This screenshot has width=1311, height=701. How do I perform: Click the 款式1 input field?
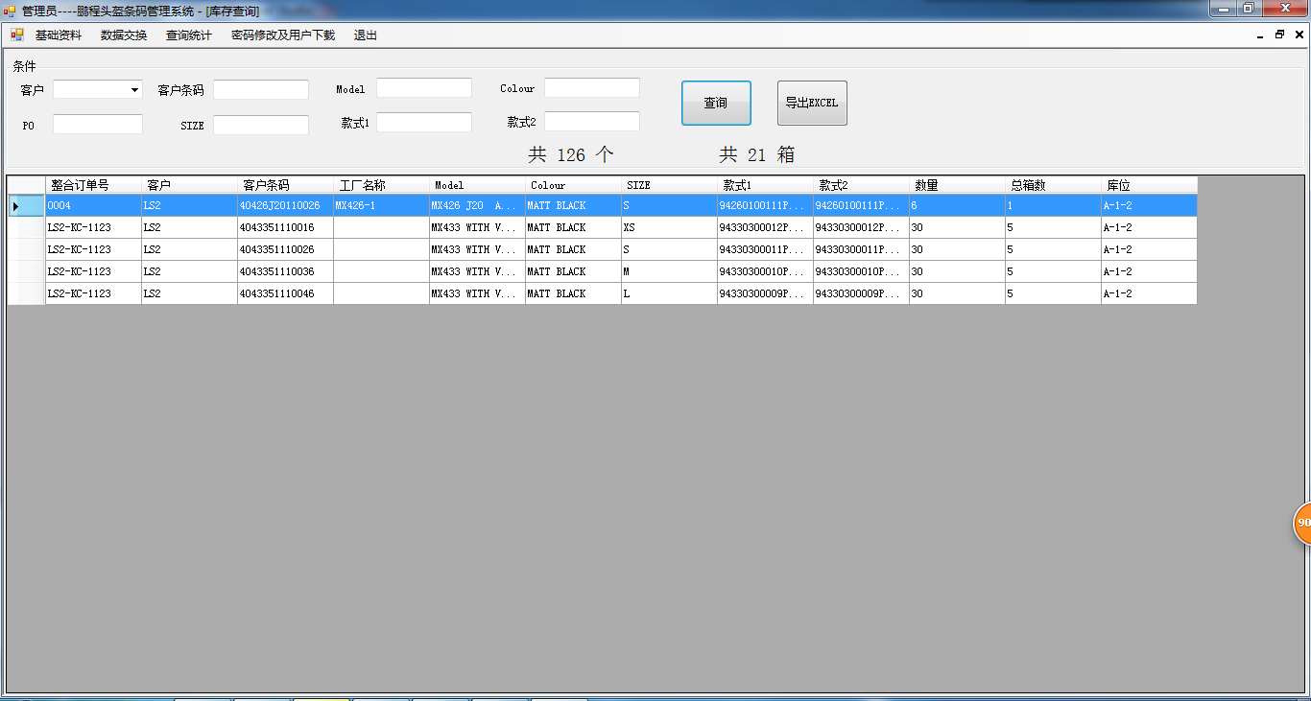[424, 123]
